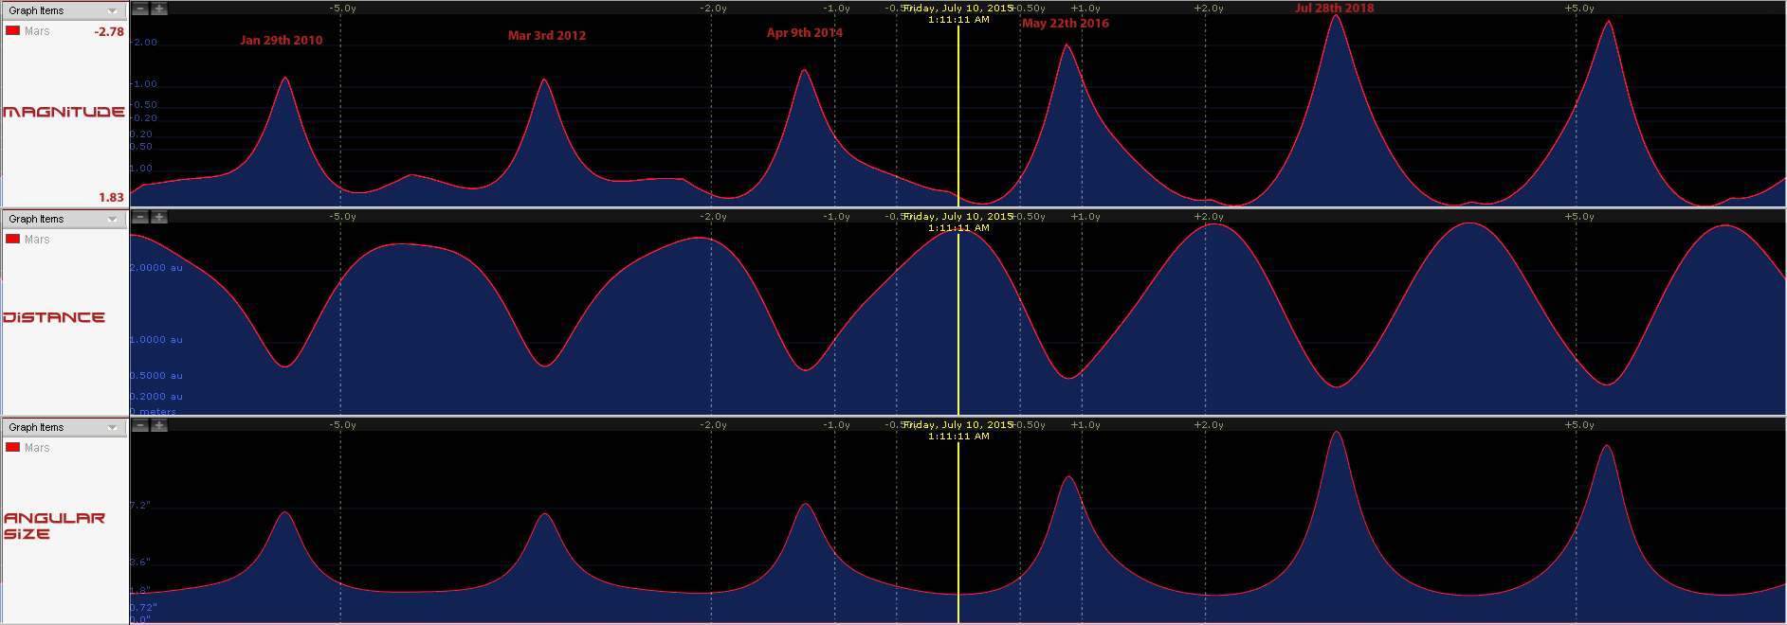Click the plus button on the Distance graph
The image size is (1787, 625).
[x=159, y=217]
